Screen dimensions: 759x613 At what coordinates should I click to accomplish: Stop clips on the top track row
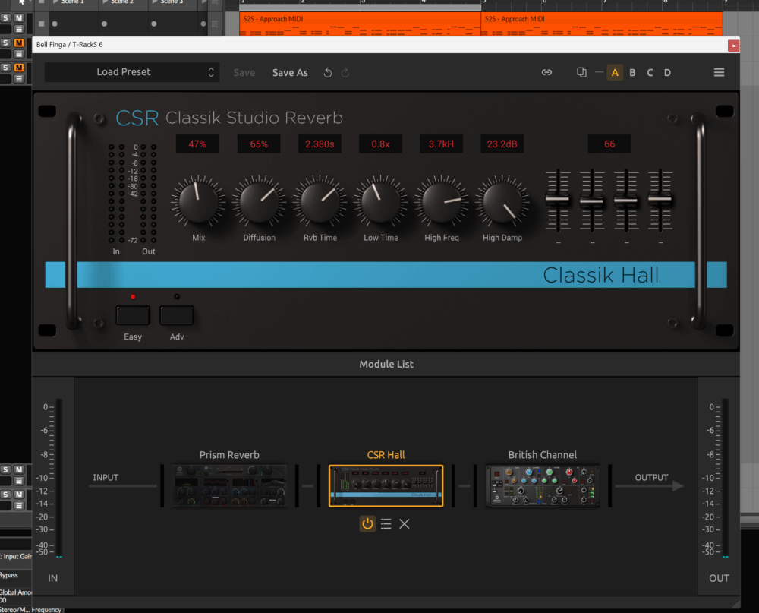(x=41, y=24)
